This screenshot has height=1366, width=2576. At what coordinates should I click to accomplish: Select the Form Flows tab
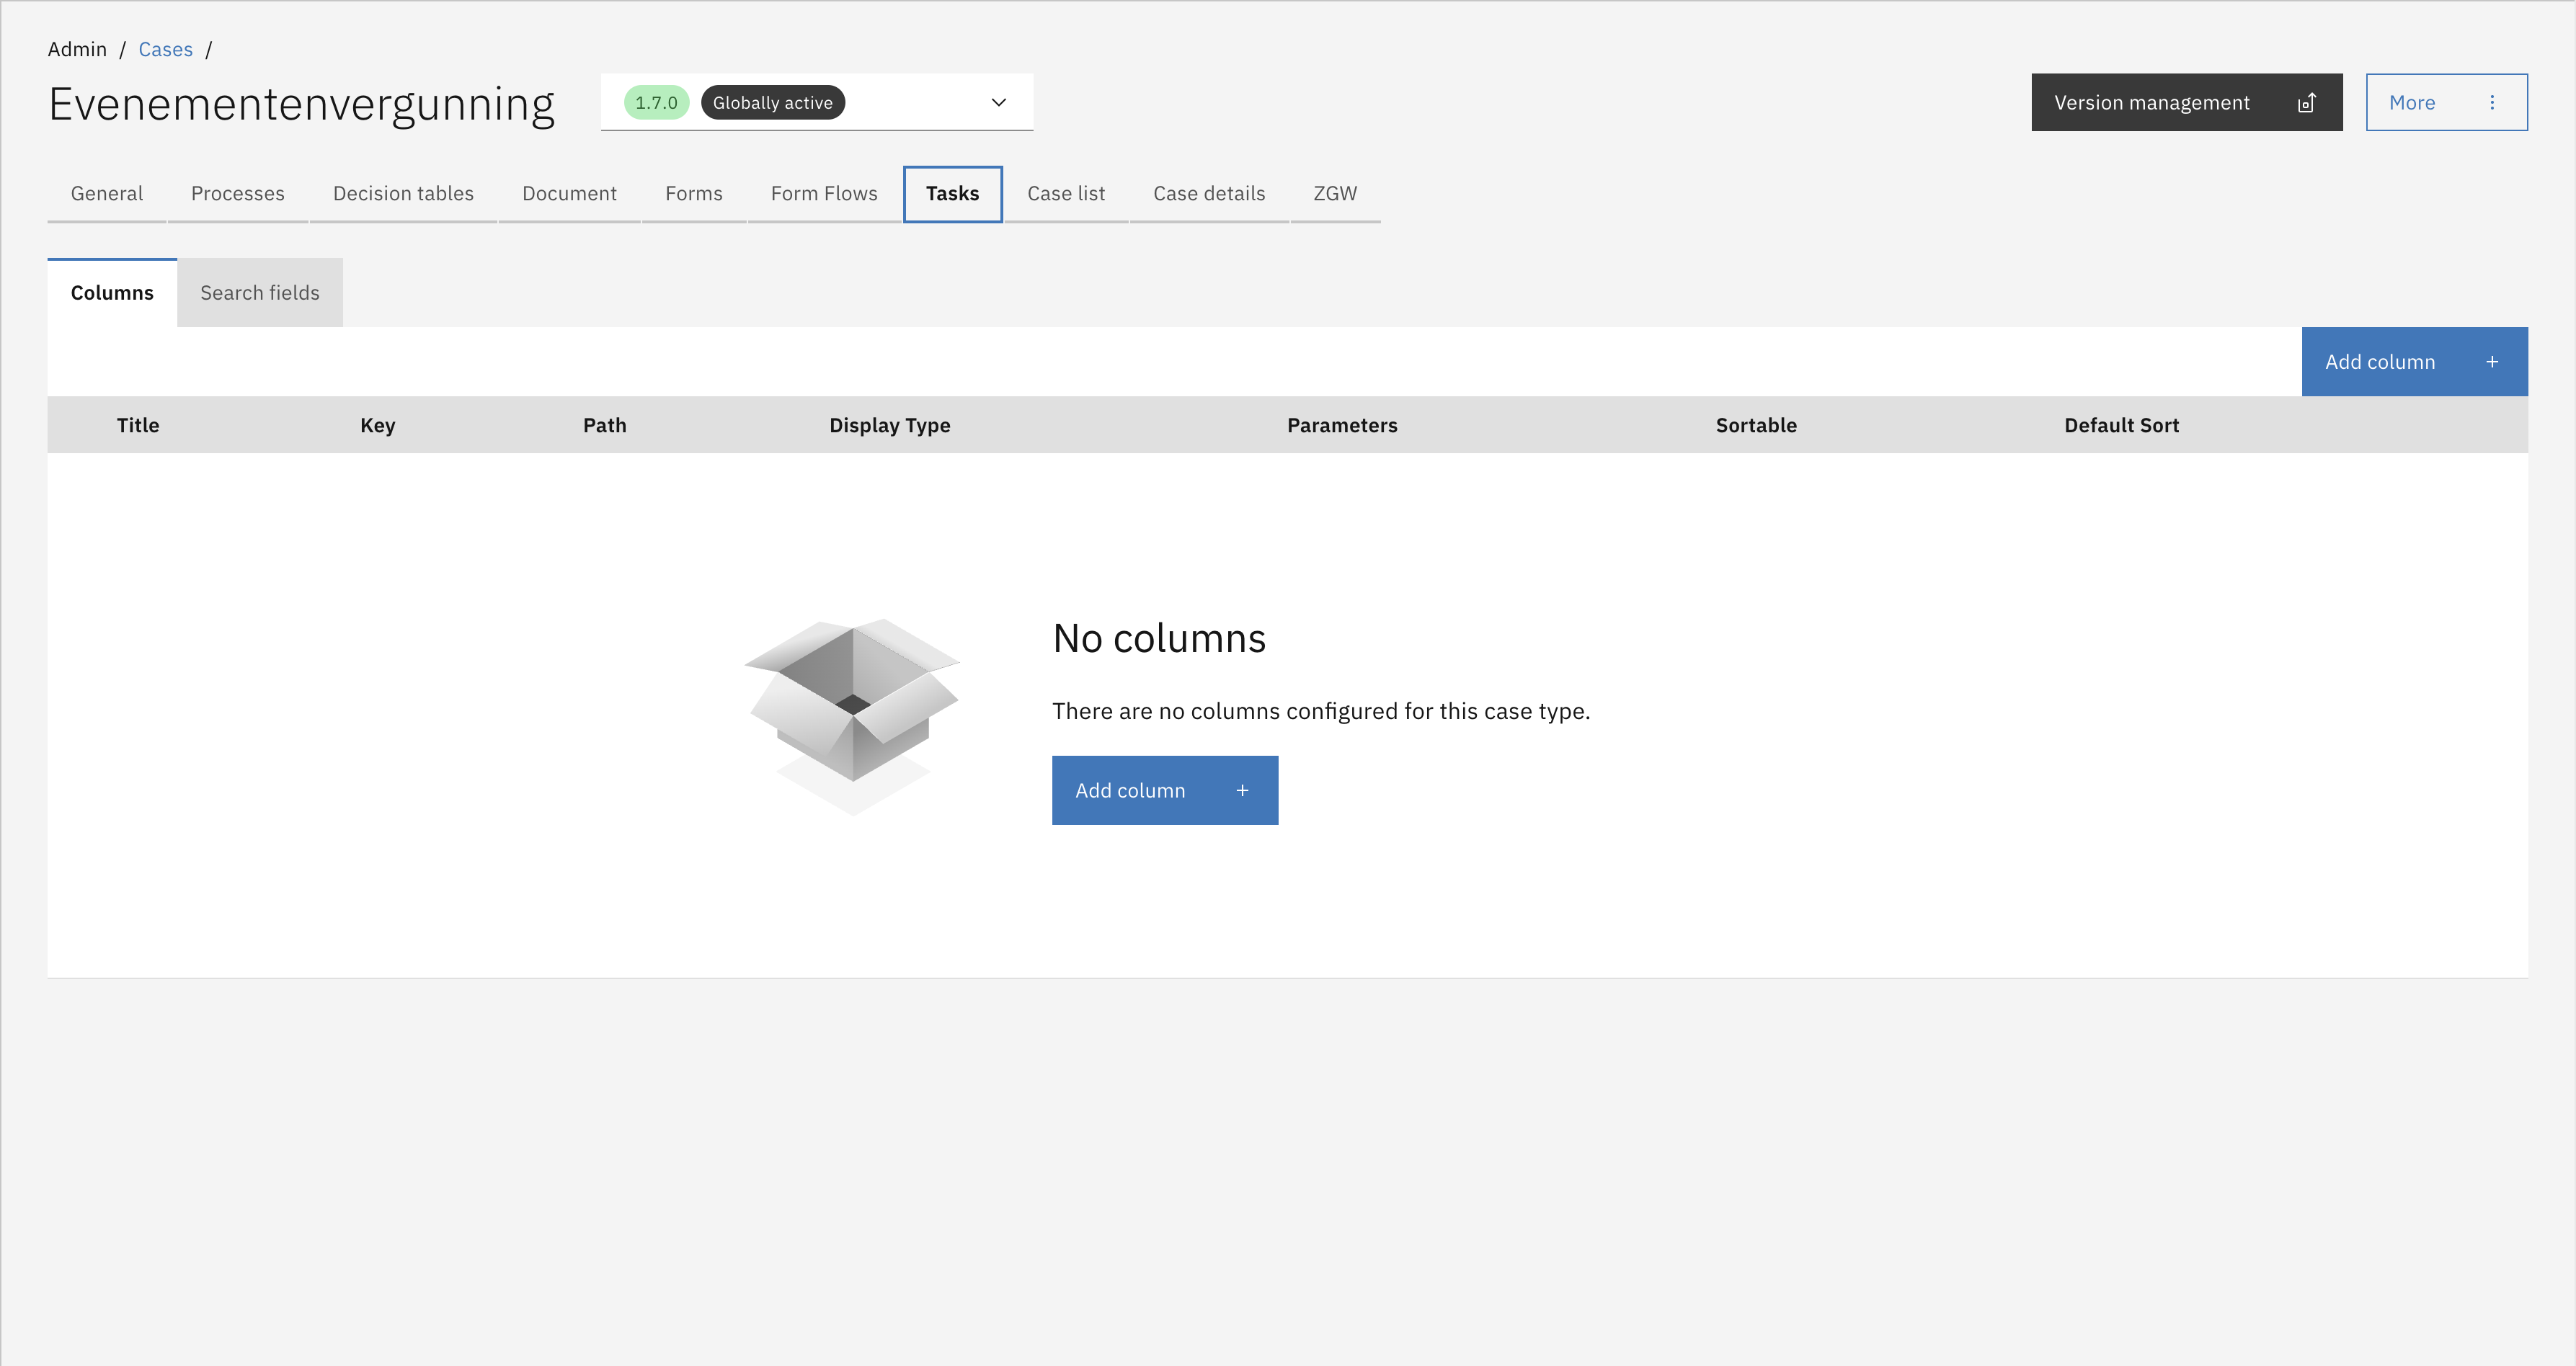click(823, 194)
